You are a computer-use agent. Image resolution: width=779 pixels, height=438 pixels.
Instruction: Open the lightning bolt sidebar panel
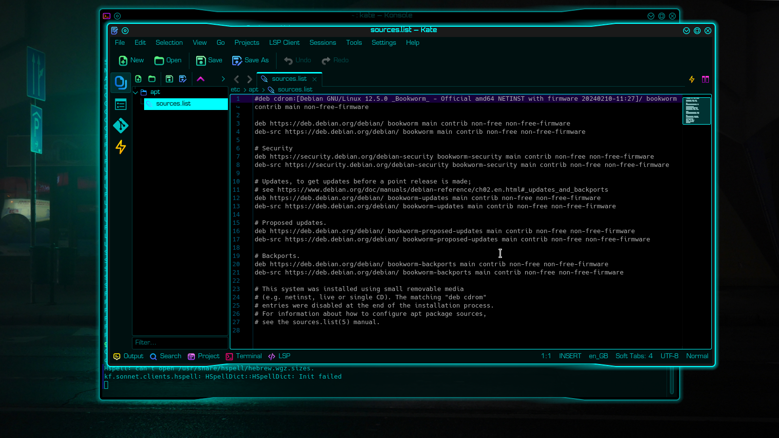[x=121, y=147]
